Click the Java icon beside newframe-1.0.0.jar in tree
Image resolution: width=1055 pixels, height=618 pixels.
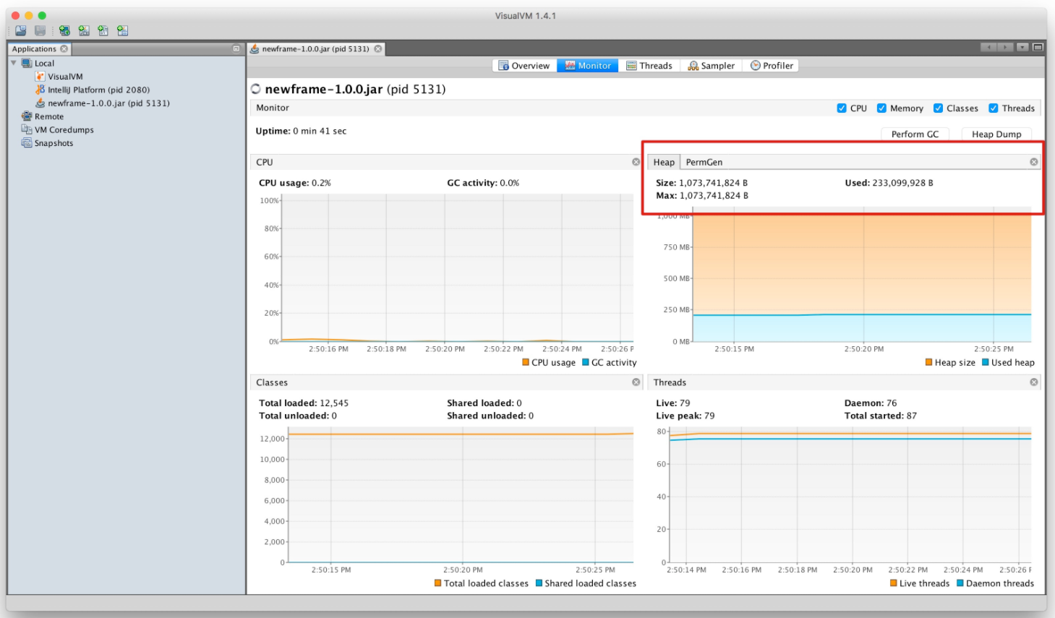[40, 103]
